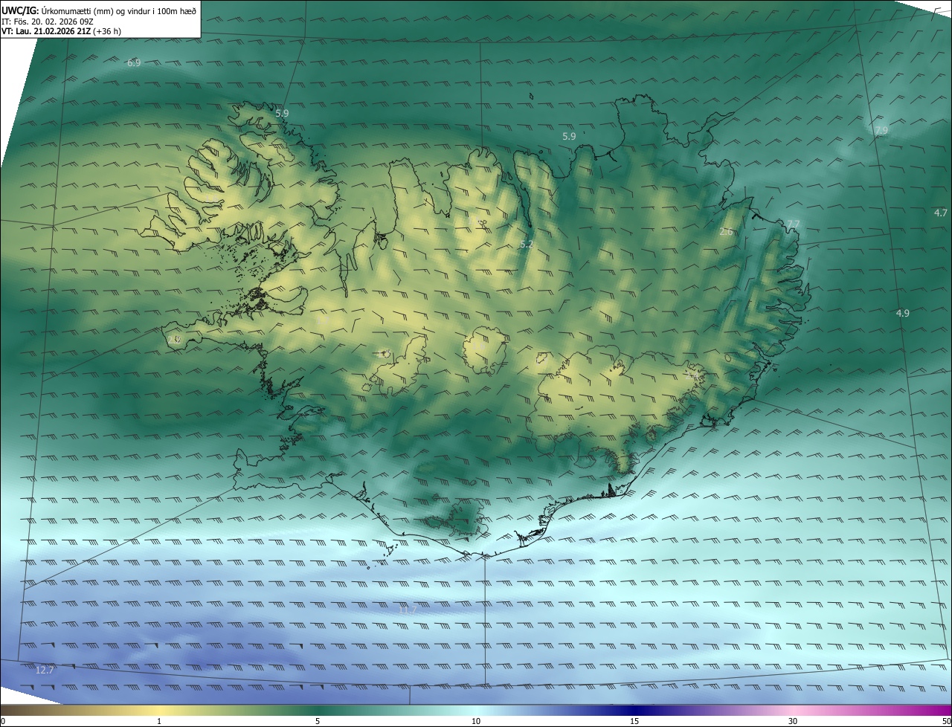Click the title "UWC/IG: Úrkomumætti (mm) og vindur"
Viewport: 952px width, 727px height.
pyautogui.click(x=99, y=10)
